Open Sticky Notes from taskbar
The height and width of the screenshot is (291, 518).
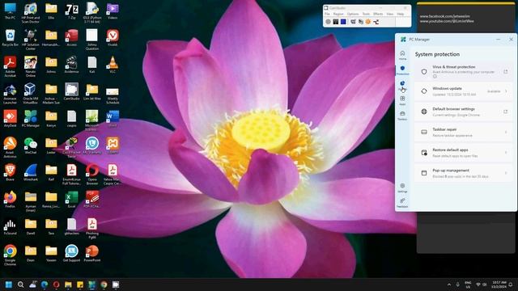[80, 285]
